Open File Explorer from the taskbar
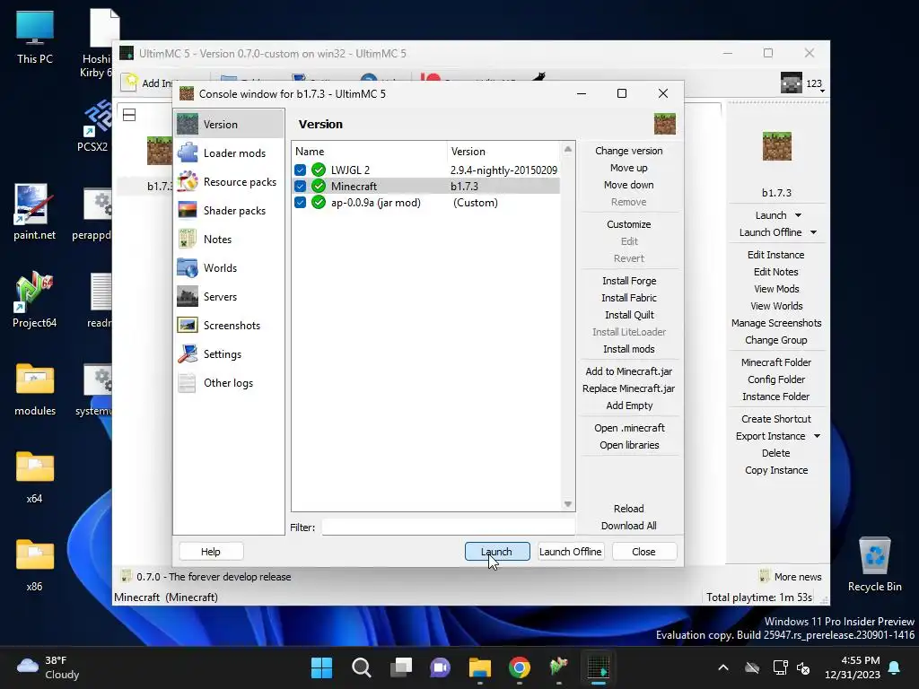The height and width of the screenshot is (689, 919). pos(479,667)
